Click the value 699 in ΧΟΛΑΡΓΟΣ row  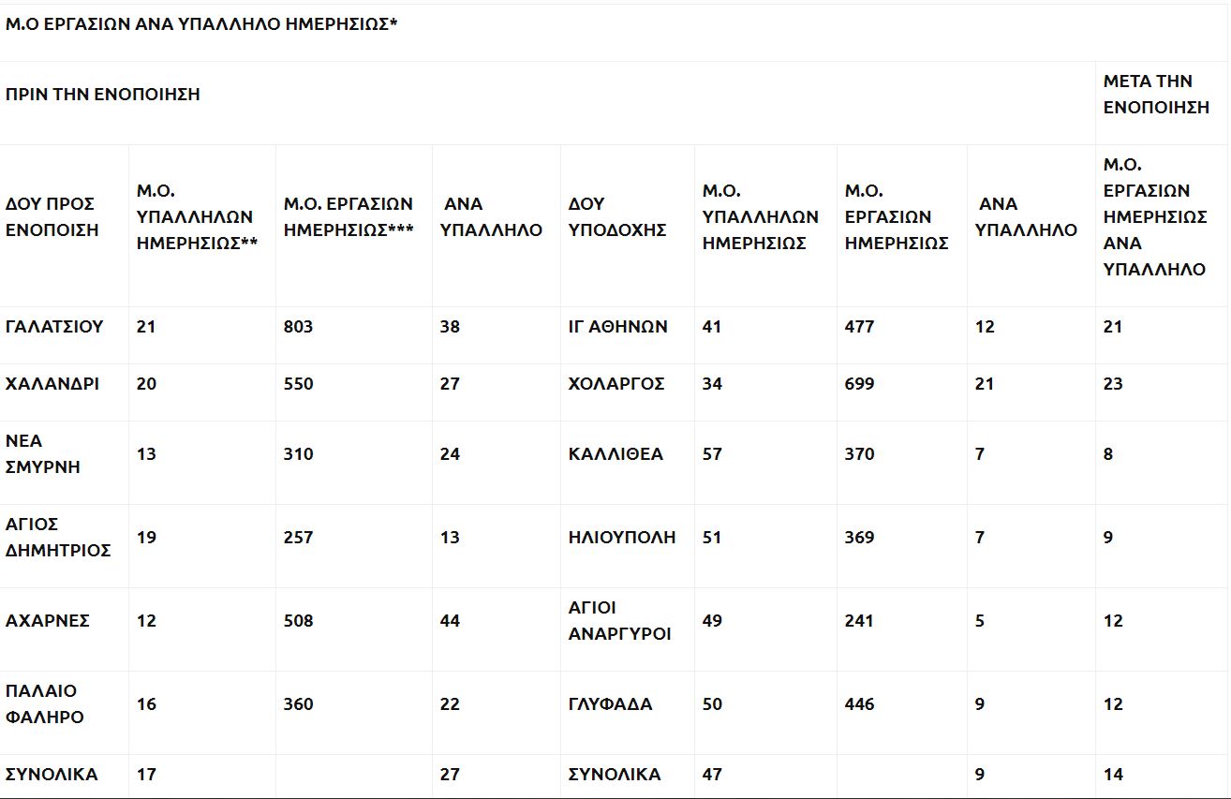pos(859,384)
